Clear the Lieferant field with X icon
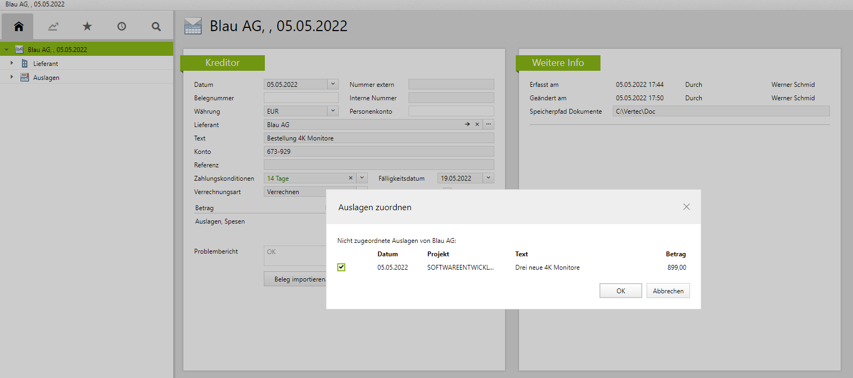This screenshot has height=378, width=853. (x=477, y=124)
